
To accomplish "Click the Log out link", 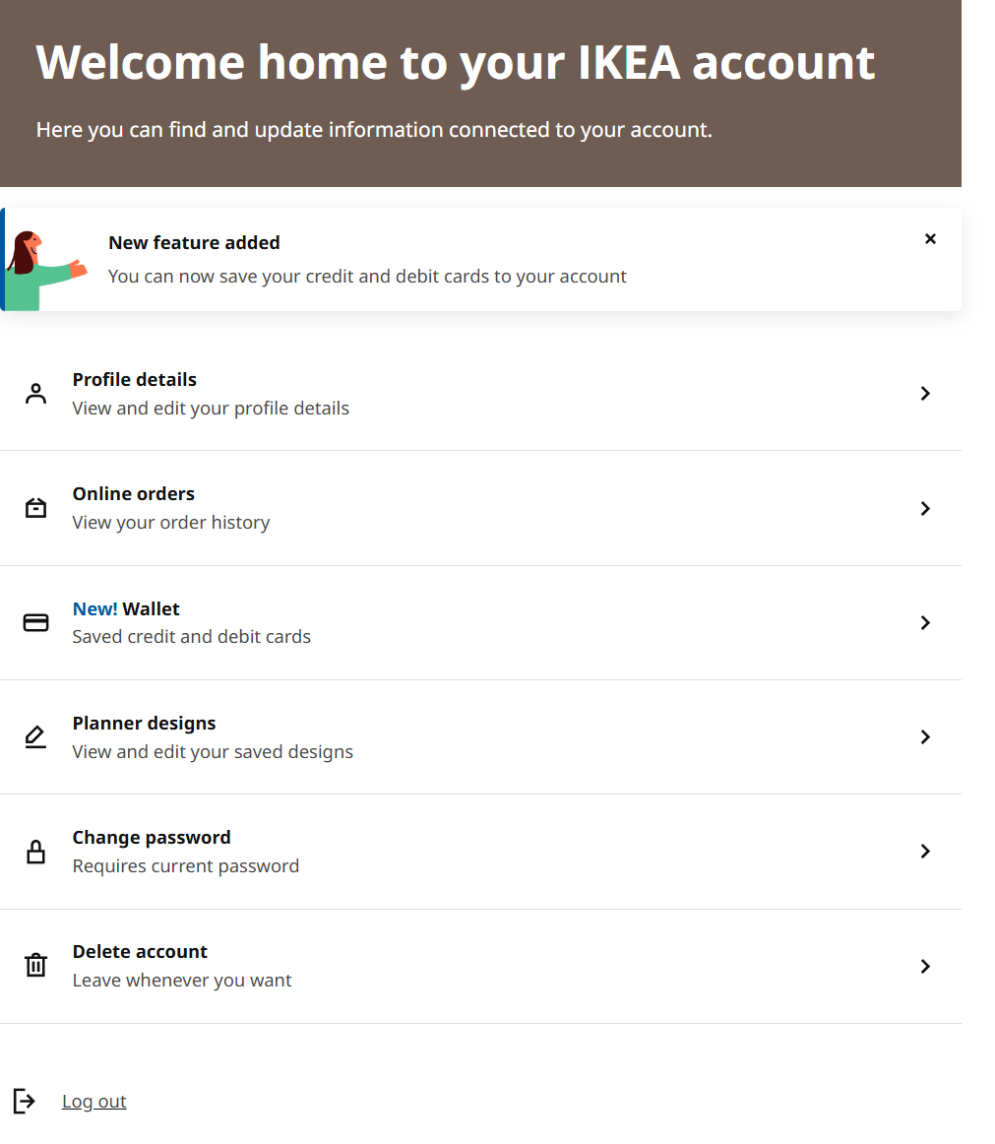I will [94, 1101].
